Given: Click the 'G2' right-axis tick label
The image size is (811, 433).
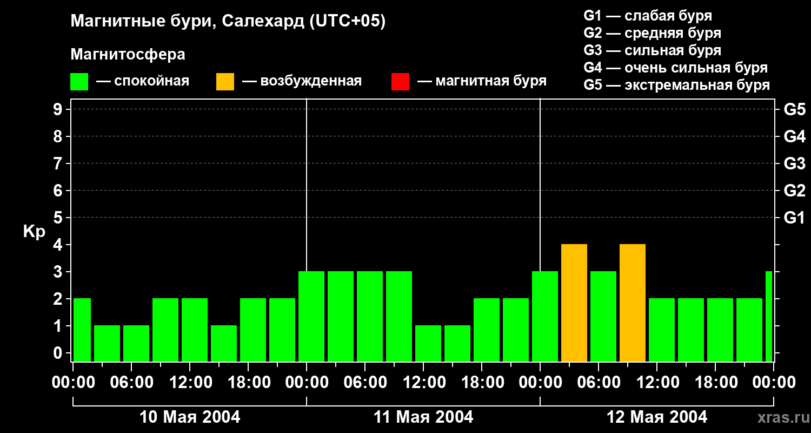Looking at the screenshot, I should point(794,191).
